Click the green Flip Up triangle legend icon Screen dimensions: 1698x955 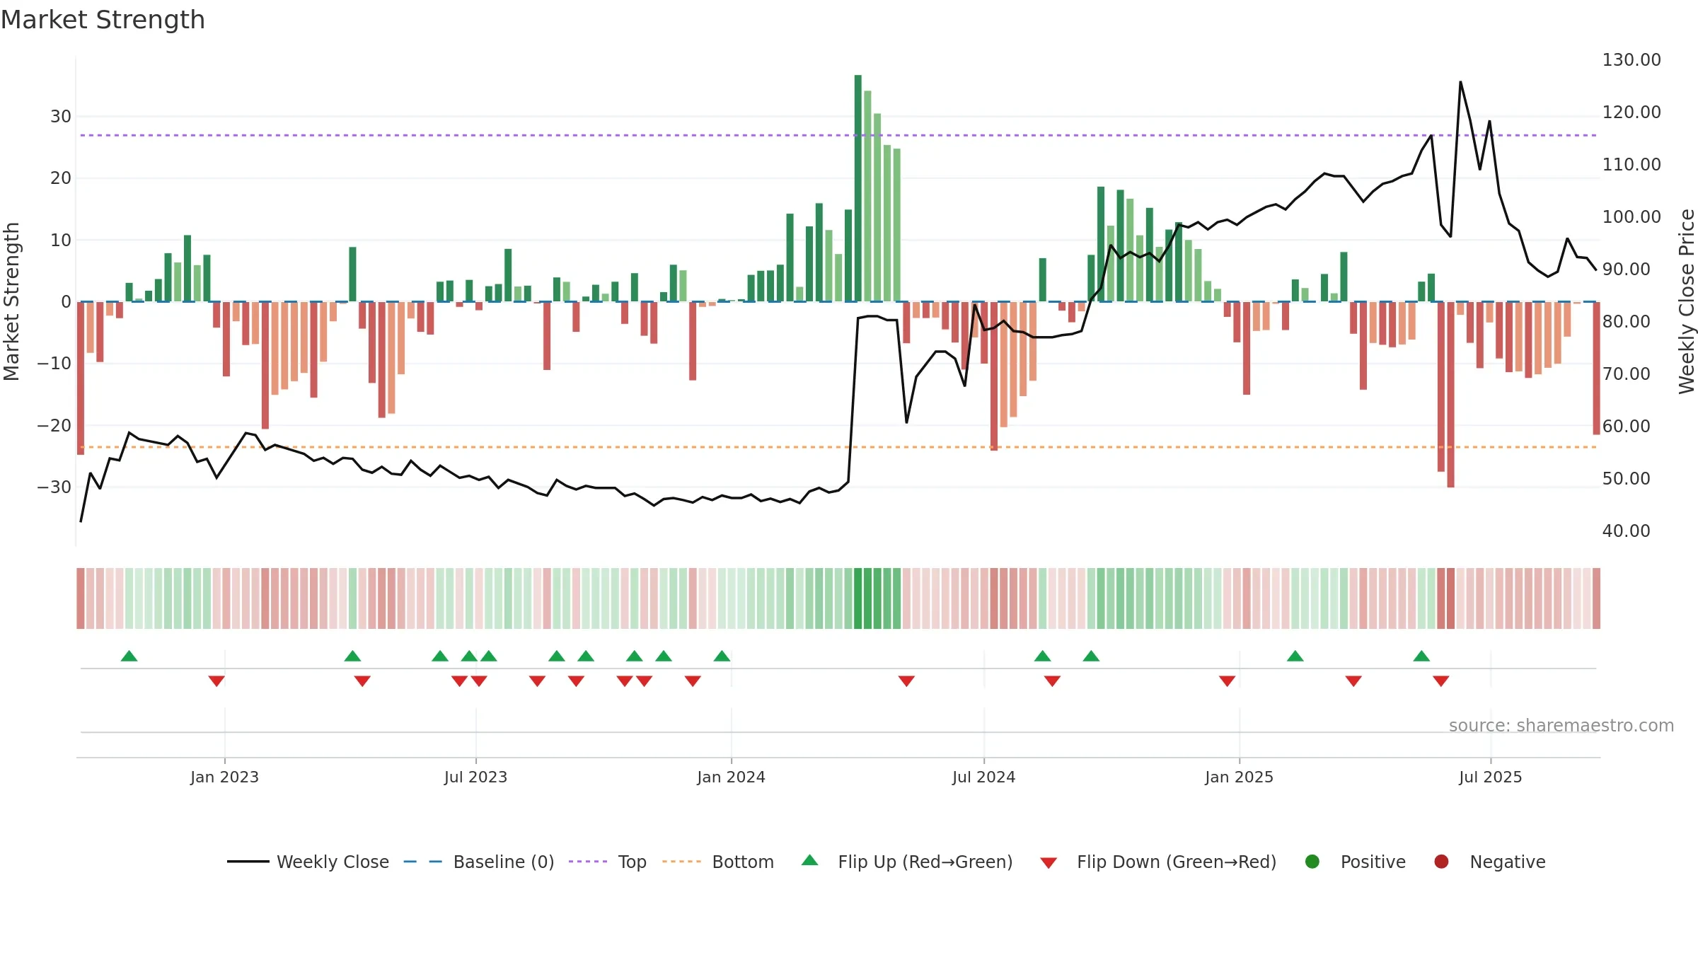[x=810, y=860]
